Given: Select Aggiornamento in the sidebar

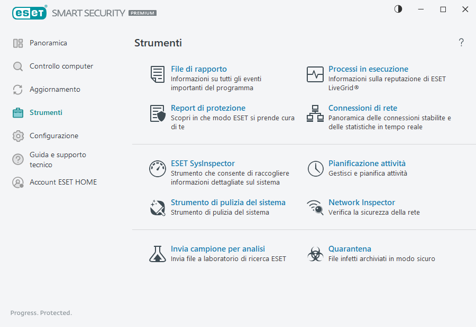Looking at the screenshot, I should pos(54,90).
